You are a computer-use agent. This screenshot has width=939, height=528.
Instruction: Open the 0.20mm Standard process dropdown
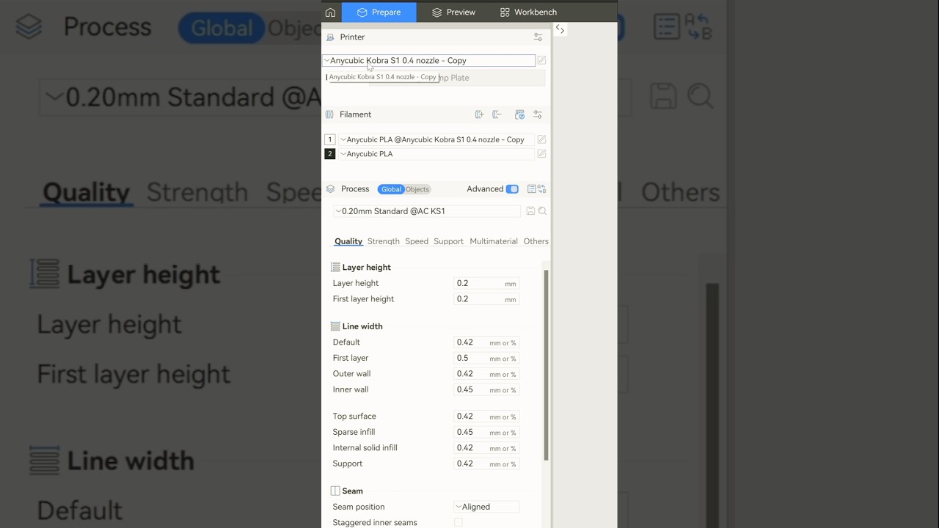pos(426,211)
